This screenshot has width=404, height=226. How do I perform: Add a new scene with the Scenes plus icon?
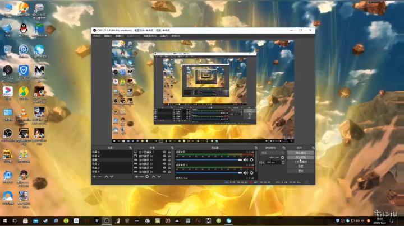[x=94, y=177]
